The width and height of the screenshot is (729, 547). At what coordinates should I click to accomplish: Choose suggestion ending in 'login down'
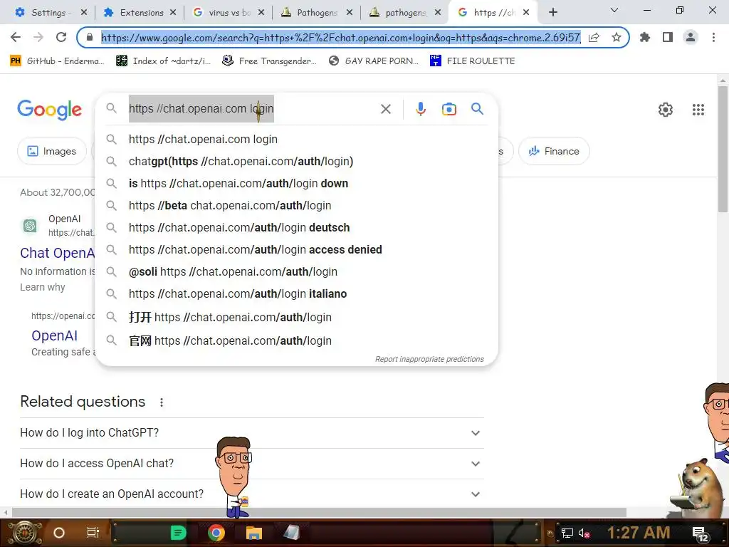(x=296, y=183)
